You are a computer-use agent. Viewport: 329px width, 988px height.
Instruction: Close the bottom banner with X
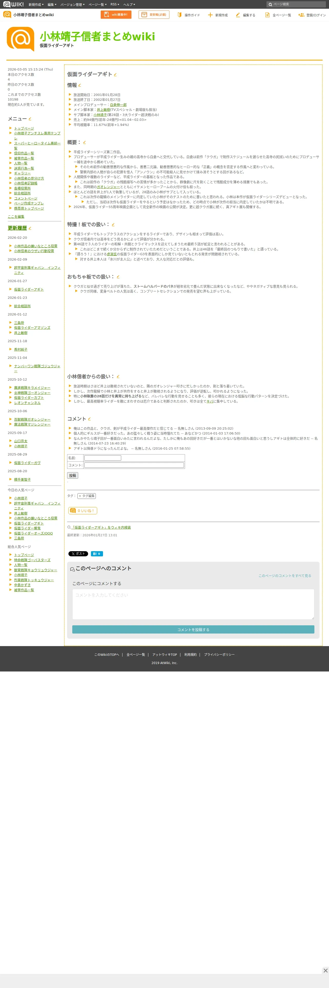click(x=325, y=970)
